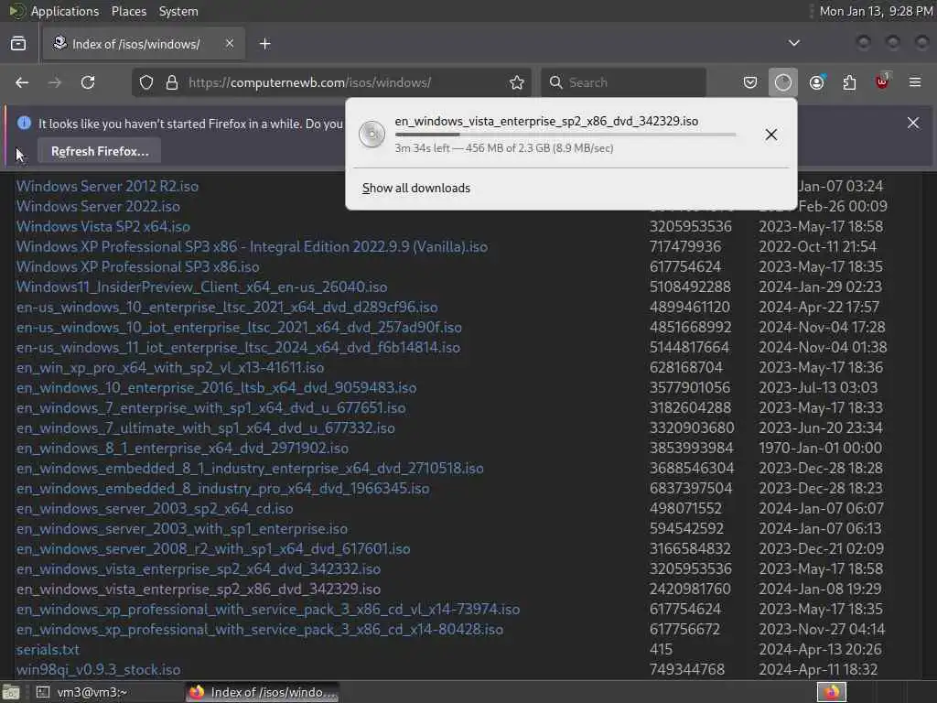Screen dimensions: 937x703
Task: Open the uBlock Origin extension icon
Action: pyautogui.click(x=882, y=81)
